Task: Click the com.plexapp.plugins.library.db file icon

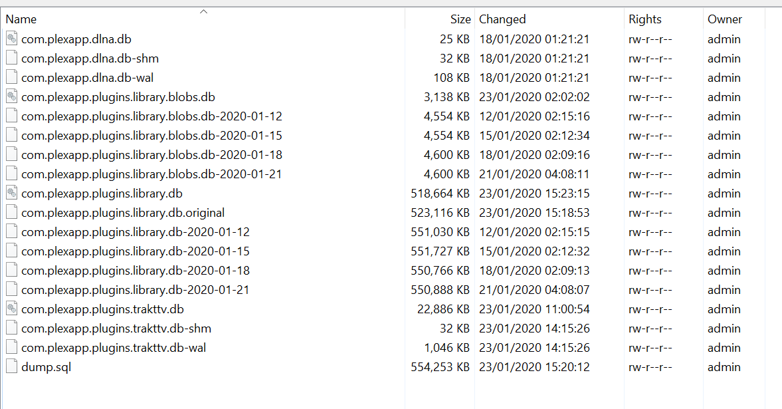Action: click(11, 194)
